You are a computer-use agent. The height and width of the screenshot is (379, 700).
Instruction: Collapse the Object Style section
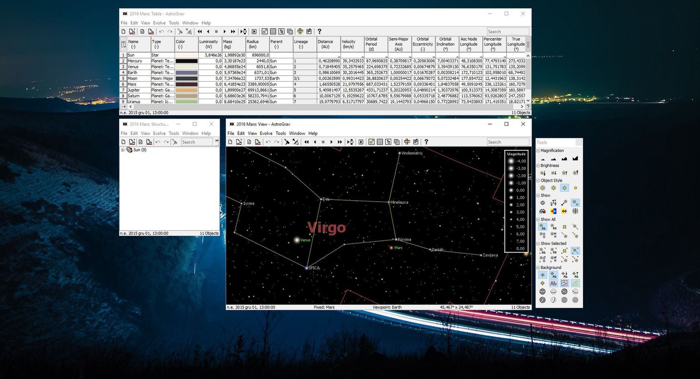tap(538, 181)
